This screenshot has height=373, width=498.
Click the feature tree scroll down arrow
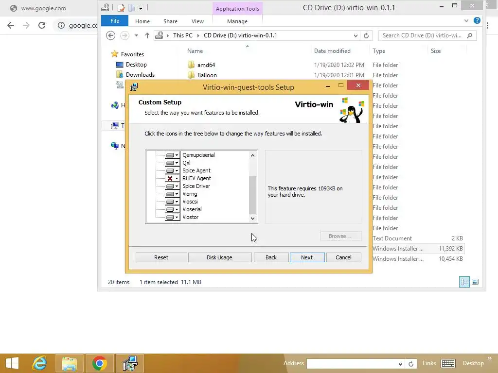tap(252, 218)
